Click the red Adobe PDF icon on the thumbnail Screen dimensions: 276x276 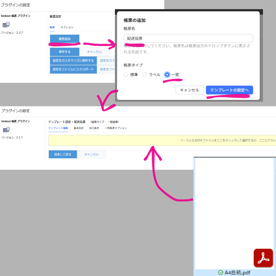[263, 258]
